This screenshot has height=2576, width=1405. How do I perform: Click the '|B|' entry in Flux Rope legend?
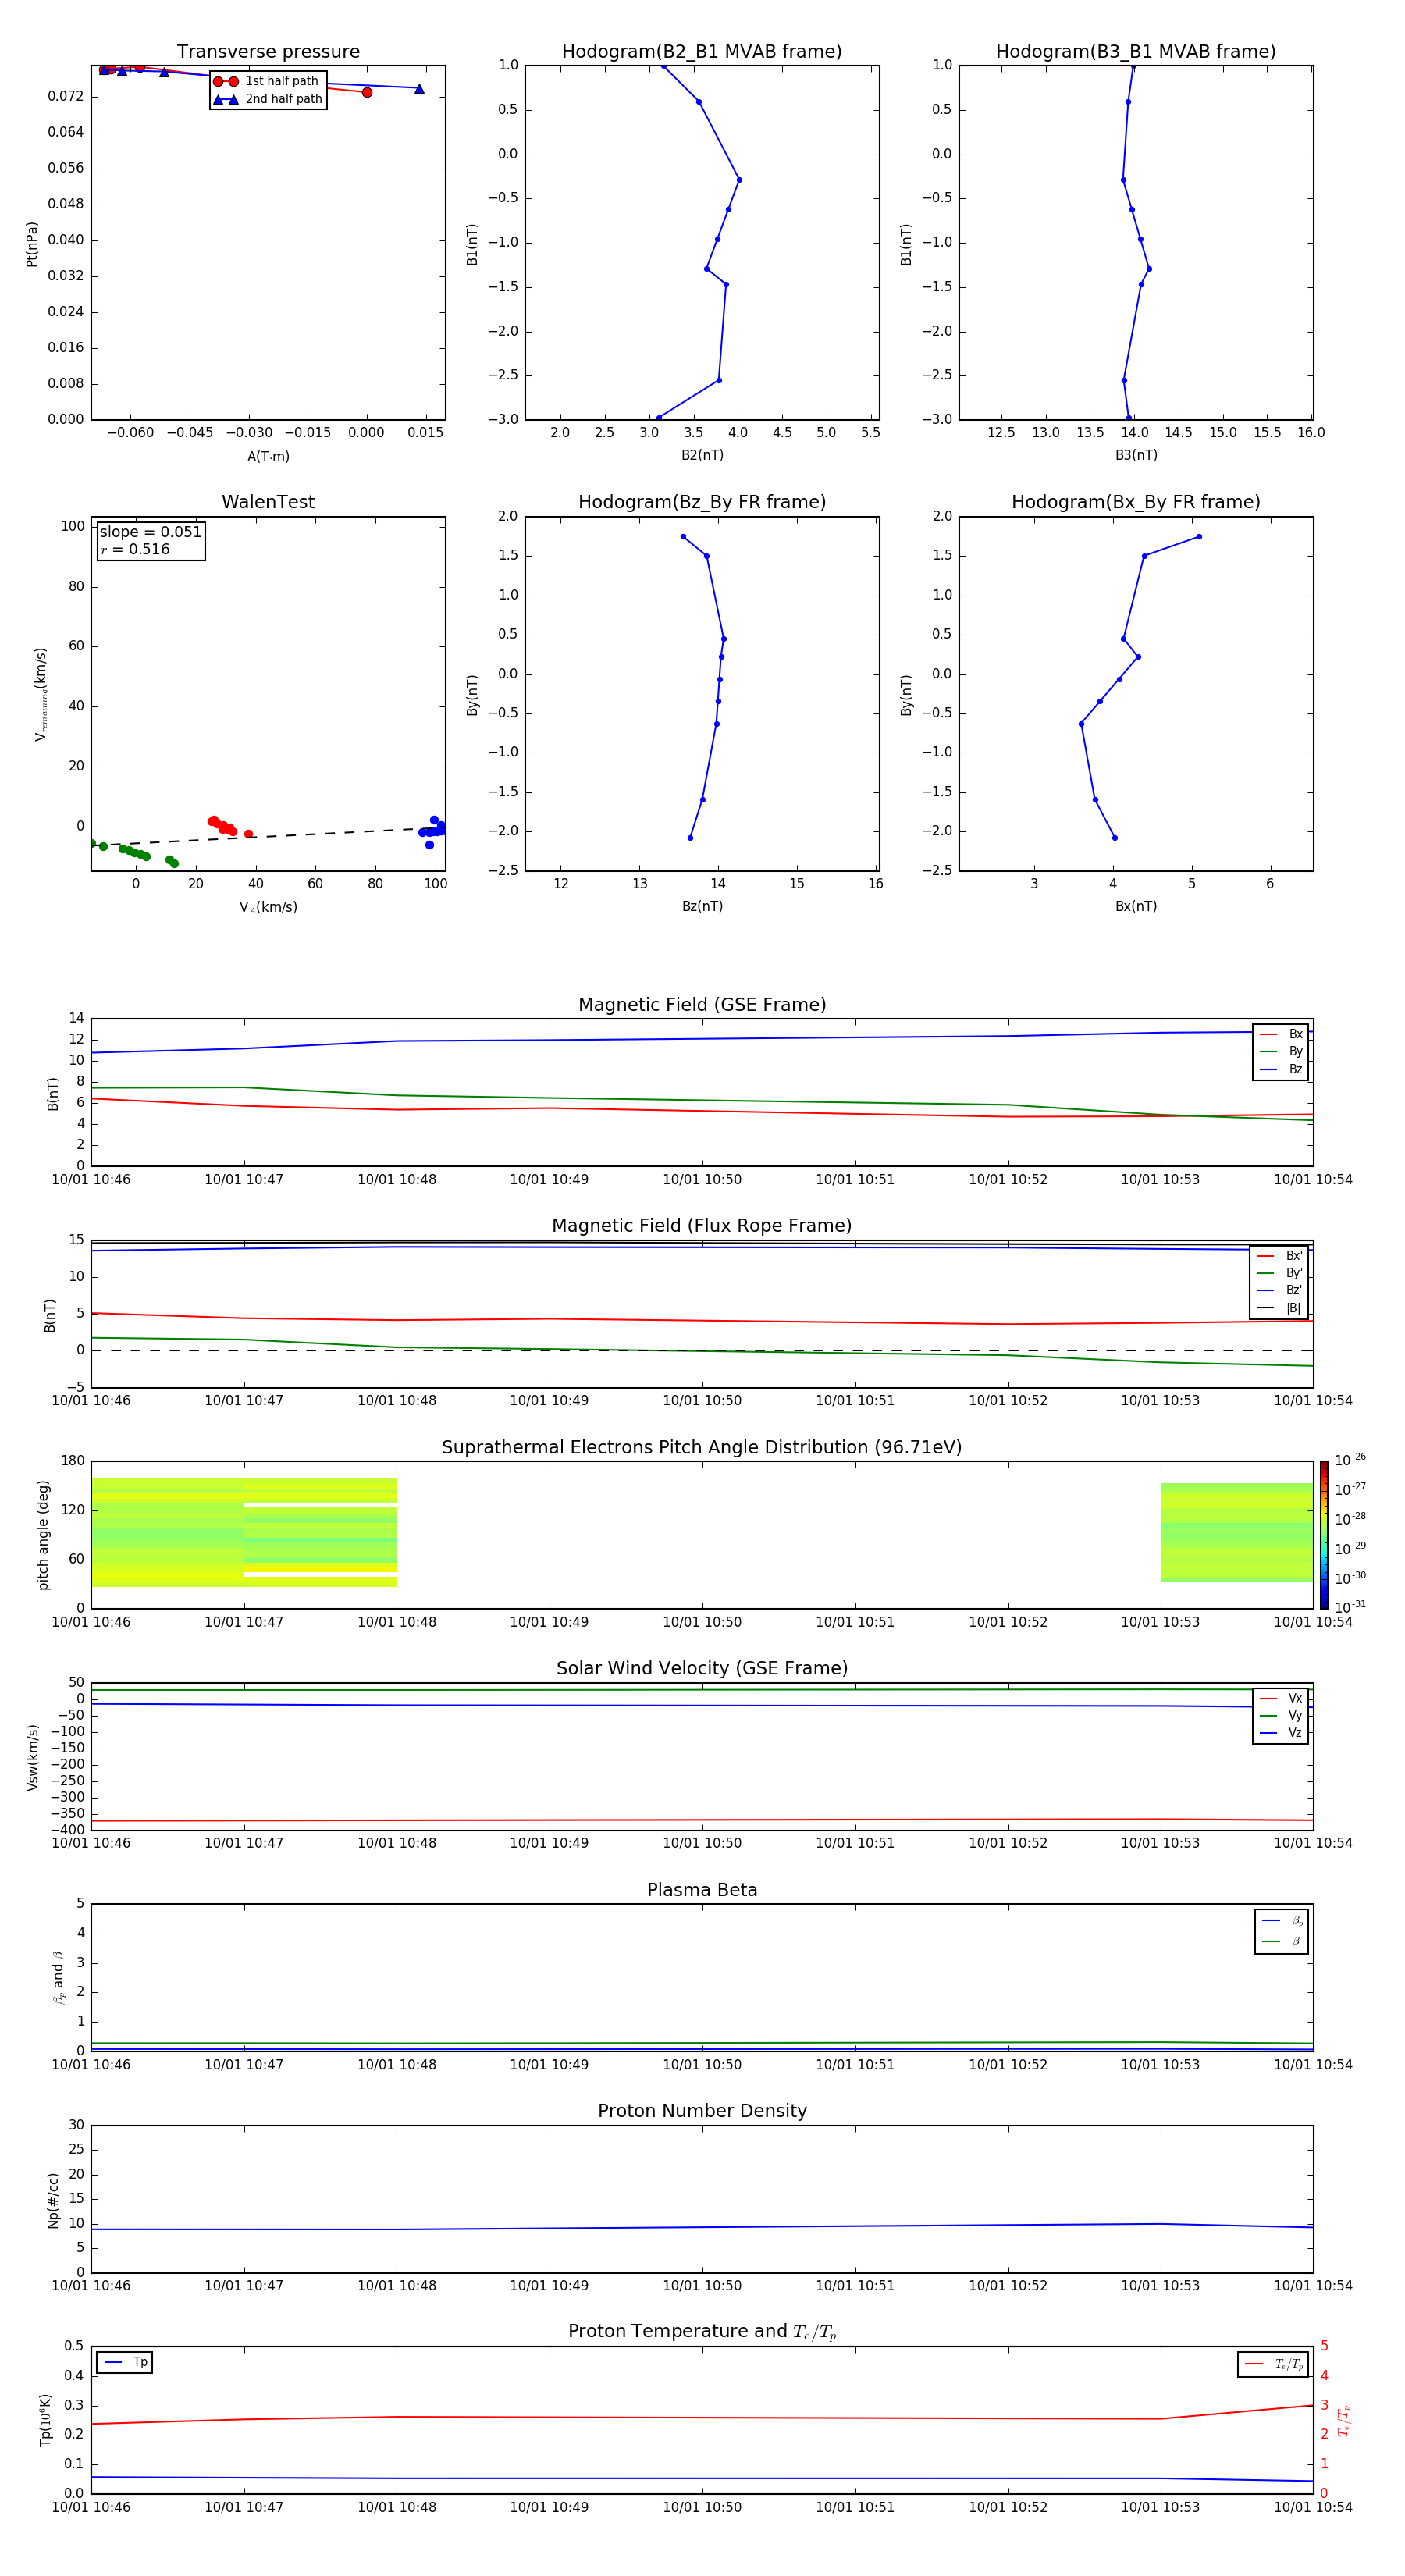click(x=1279, y=1308)
